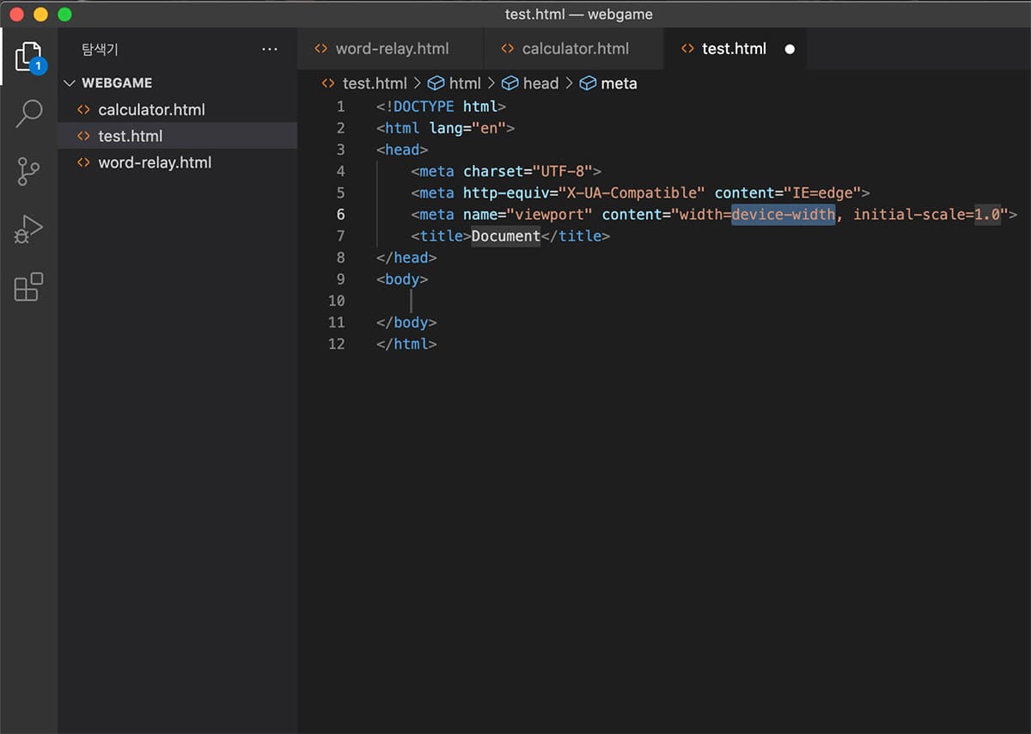Click the green zoom button in the title bar
1031x734 pixels.
click(x=63, y=15)
